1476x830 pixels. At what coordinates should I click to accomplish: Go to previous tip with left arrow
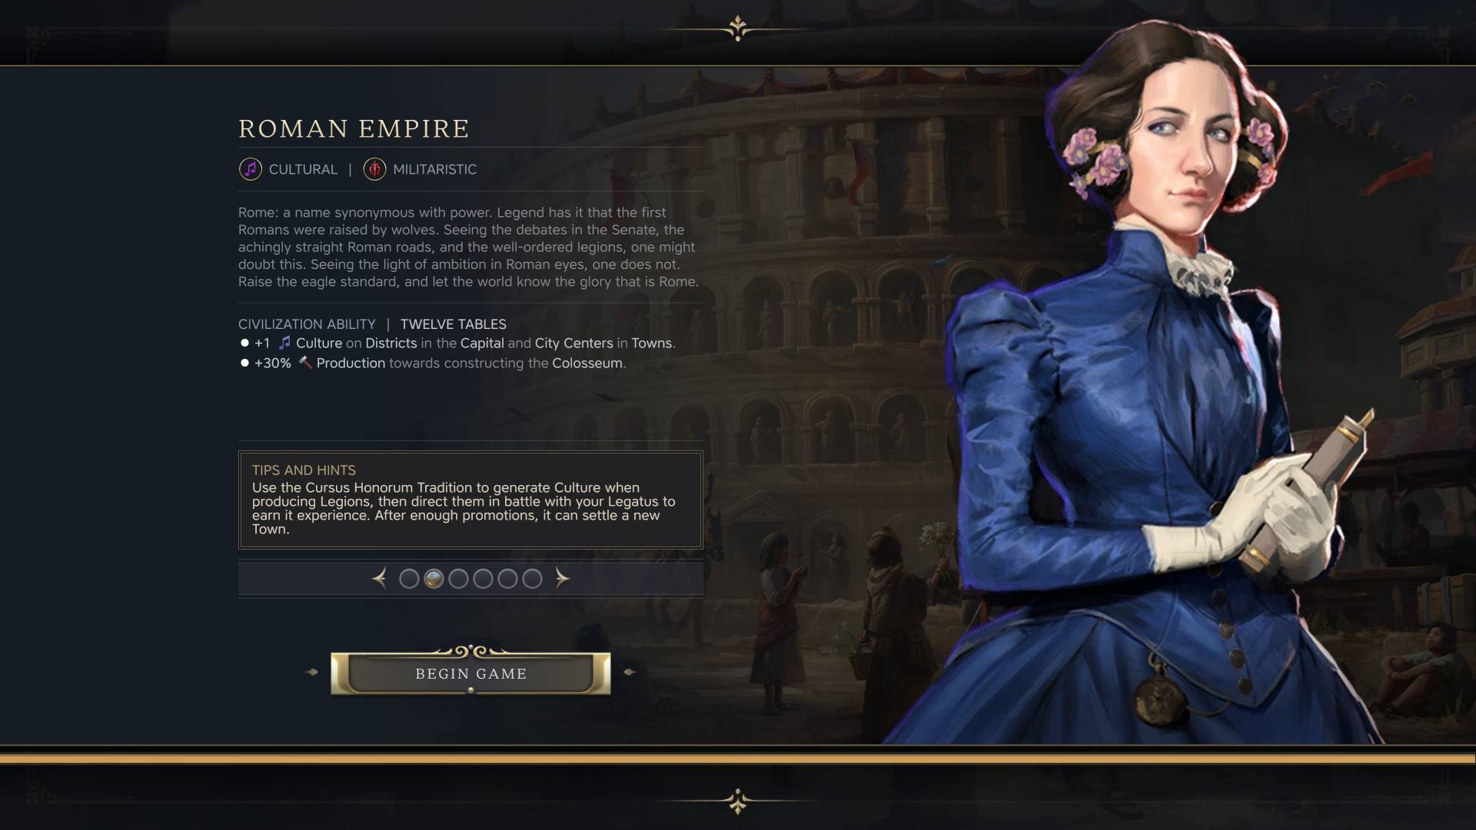click(x=379, y=578)
